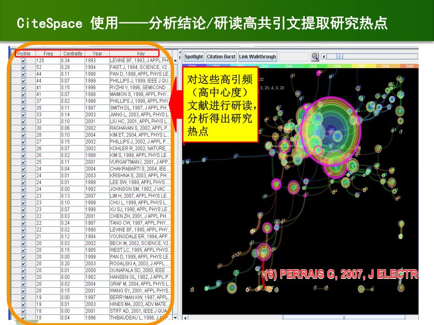Image resolution: width=434 pixels, height=325 pixels.
Task: Select the BERRYMAN KW, 1997 entry
Action: pos(140,297)
